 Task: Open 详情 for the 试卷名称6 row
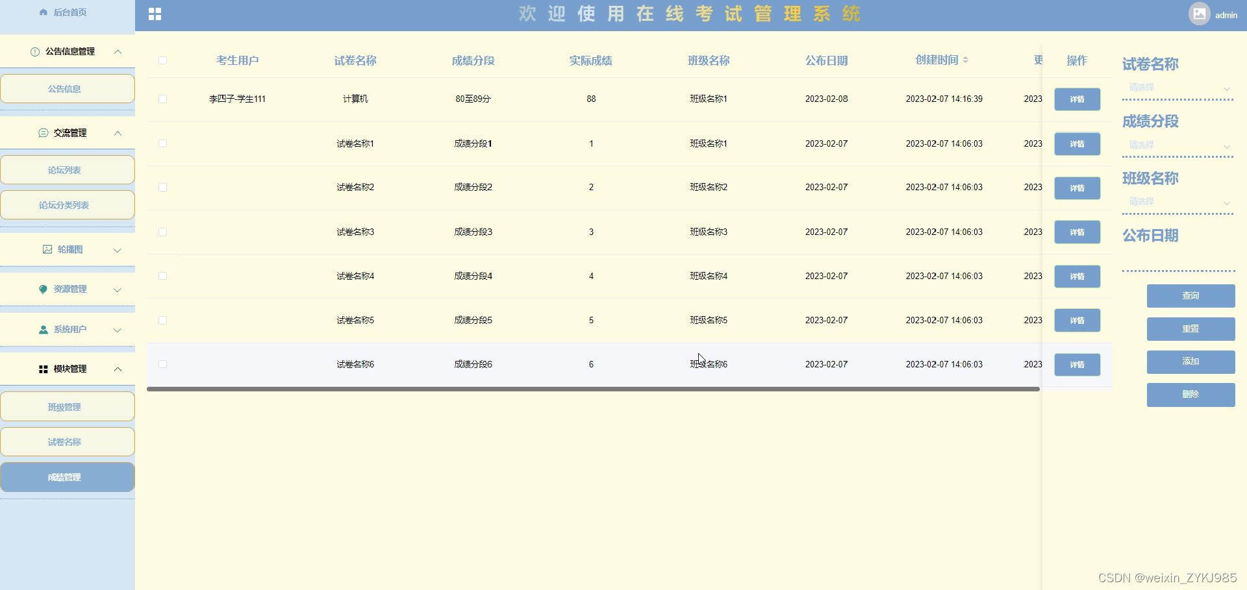[x=1077, y=365]
